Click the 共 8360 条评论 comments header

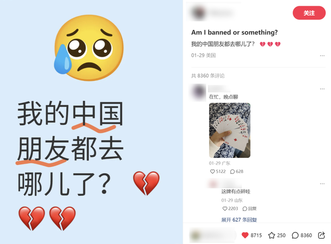[x=208, y=76]
